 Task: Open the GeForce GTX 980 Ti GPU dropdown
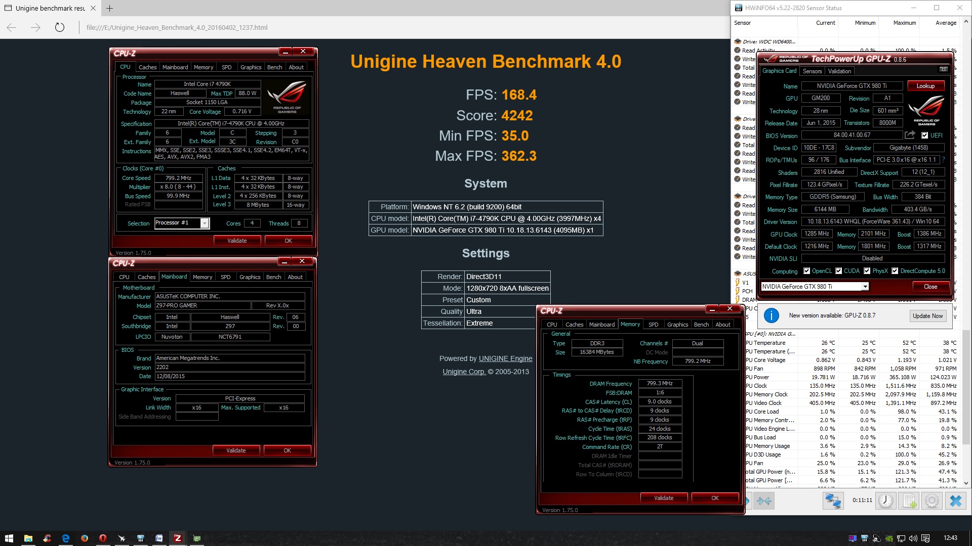(865, 287)
